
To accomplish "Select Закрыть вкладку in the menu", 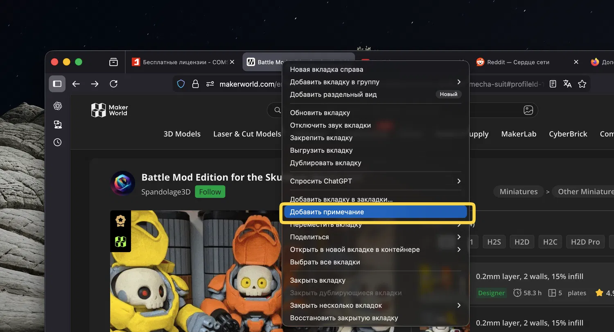I will coord(375,280).
